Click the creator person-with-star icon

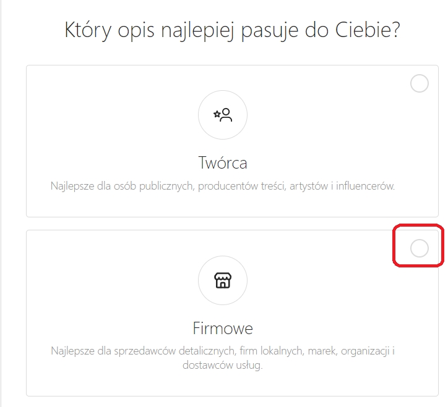(x=223, y=115)
